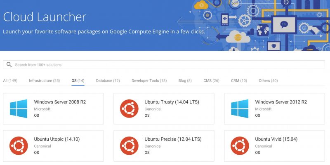Viewport: 330px width, 165px height.
Task: Click Canonical under Ubuntu Precise
Action: pyautogui.click(x=153, y=146)
